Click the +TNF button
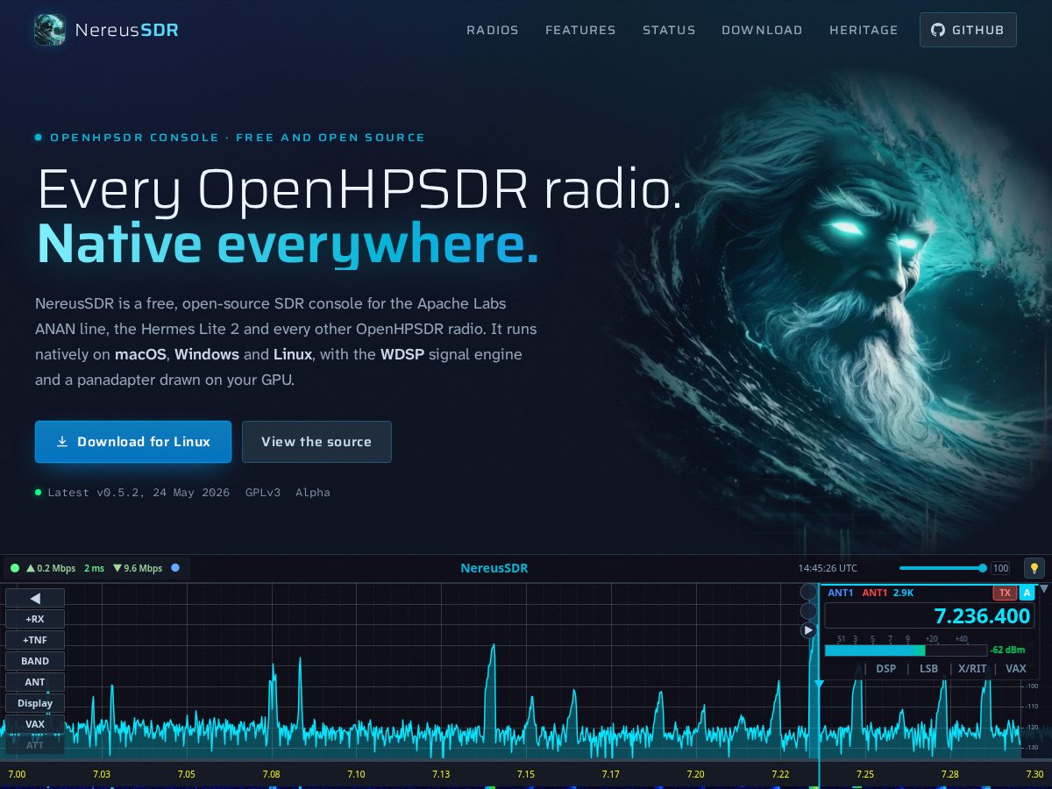This screenshot has height=789, width=1052. coord(35,640)
